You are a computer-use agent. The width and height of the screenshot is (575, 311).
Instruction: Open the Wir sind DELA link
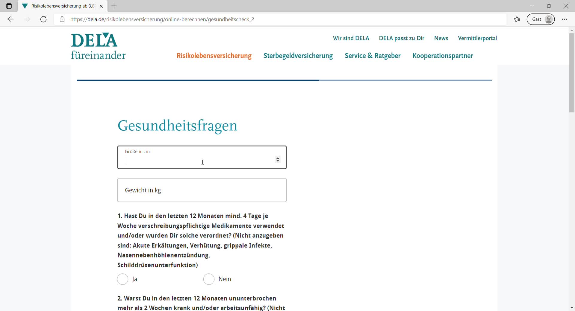(x=351, y=38)
